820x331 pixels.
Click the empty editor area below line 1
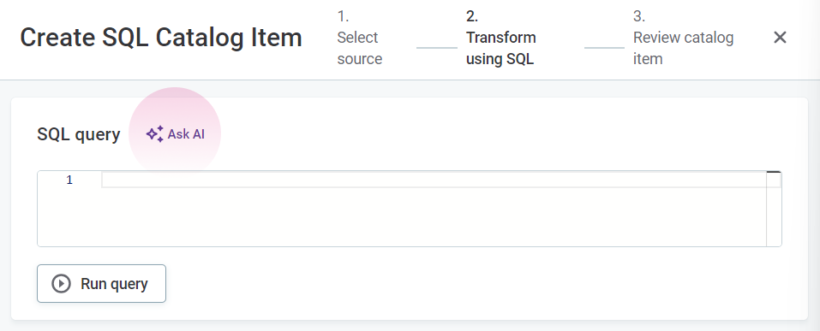point(434,216)
